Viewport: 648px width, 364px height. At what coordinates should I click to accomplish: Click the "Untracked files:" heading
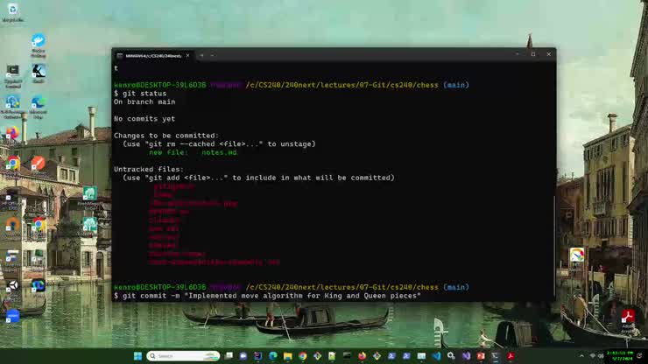tap(149, 169)
